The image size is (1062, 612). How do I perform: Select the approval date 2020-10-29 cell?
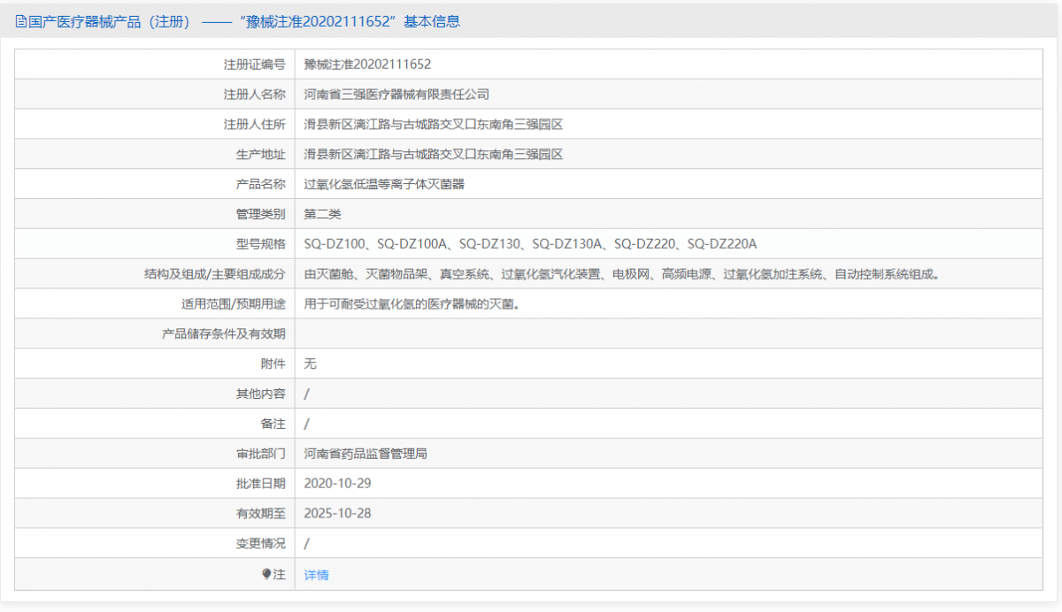tap(338, 483)
